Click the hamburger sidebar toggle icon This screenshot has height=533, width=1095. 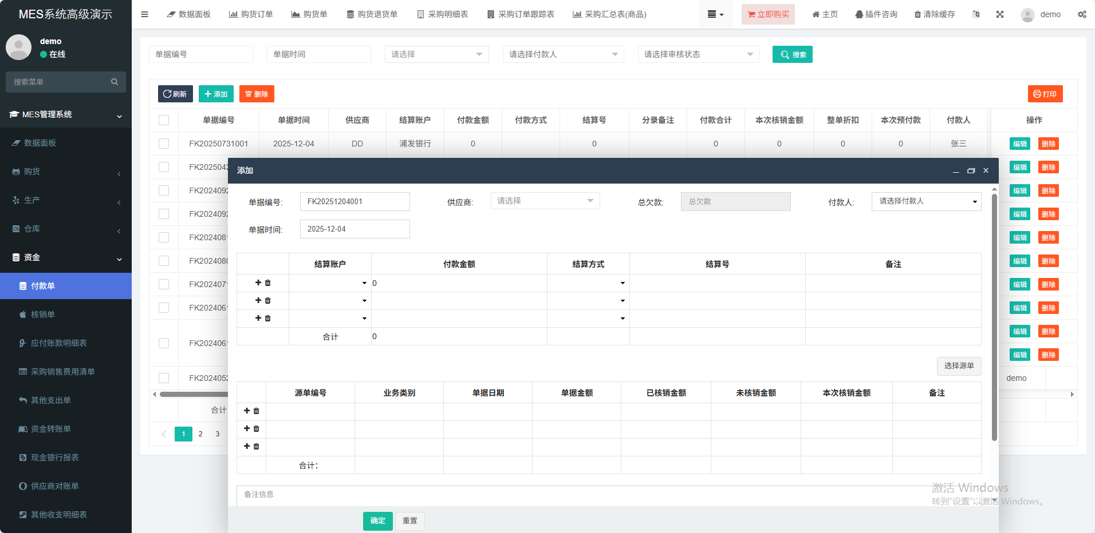click(x=144, y=14)
